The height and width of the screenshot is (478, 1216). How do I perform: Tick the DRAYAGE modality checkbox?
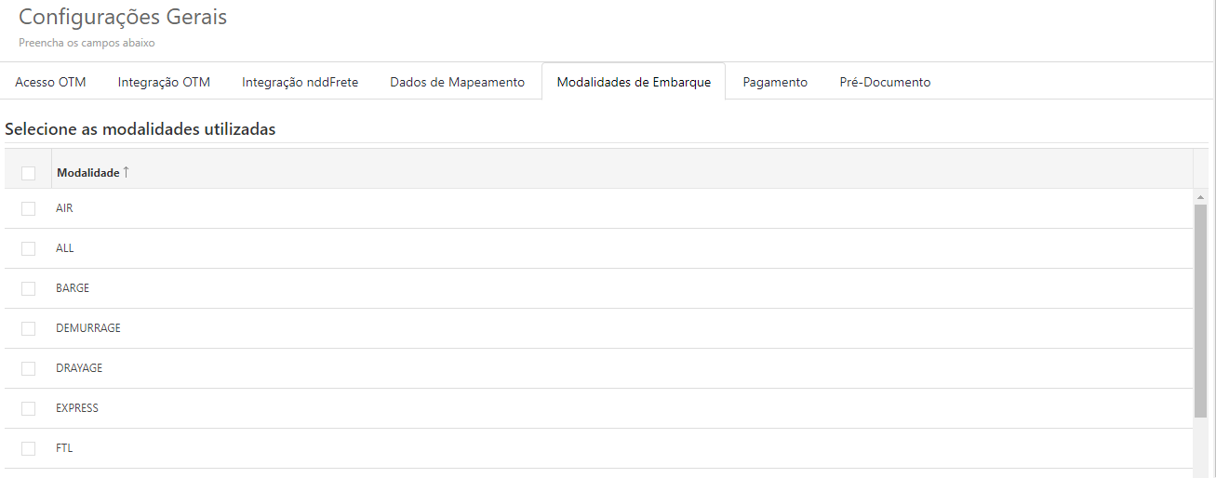tap(28, 368)
